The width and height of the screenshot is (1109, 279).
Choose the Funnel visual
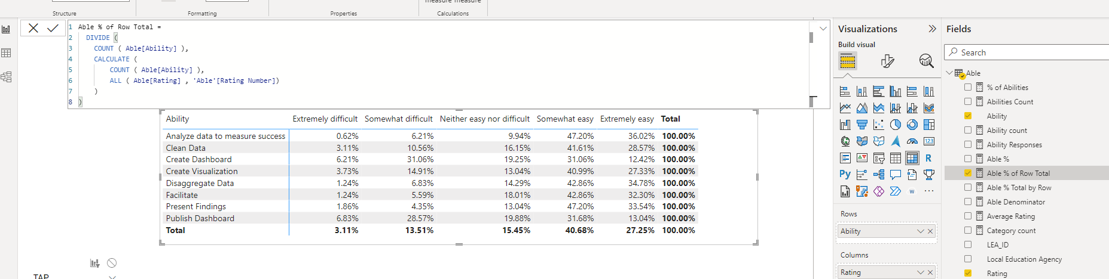tap(861, 125)
